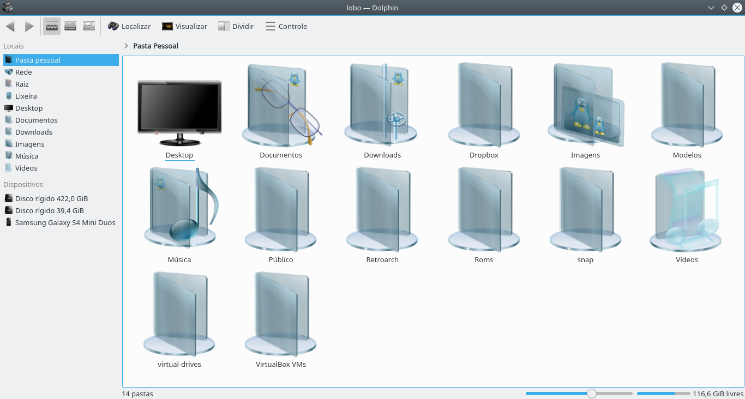
Task: Open window options via the titlebar chevron
Action: 711,7
